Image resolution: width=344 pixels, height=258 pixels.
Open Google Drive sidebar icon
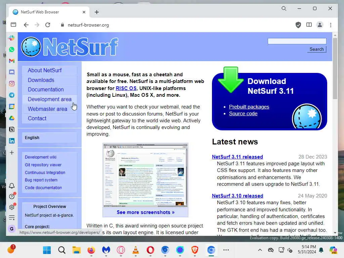pyautogui.click(x=12, y=118)
